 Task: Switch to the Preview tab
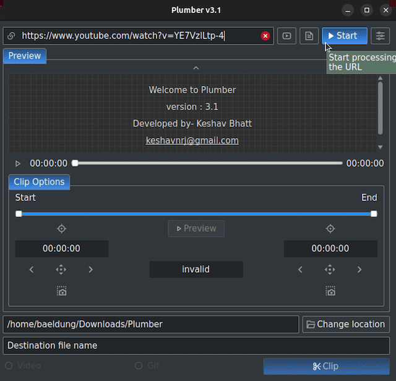coord(25,56)
